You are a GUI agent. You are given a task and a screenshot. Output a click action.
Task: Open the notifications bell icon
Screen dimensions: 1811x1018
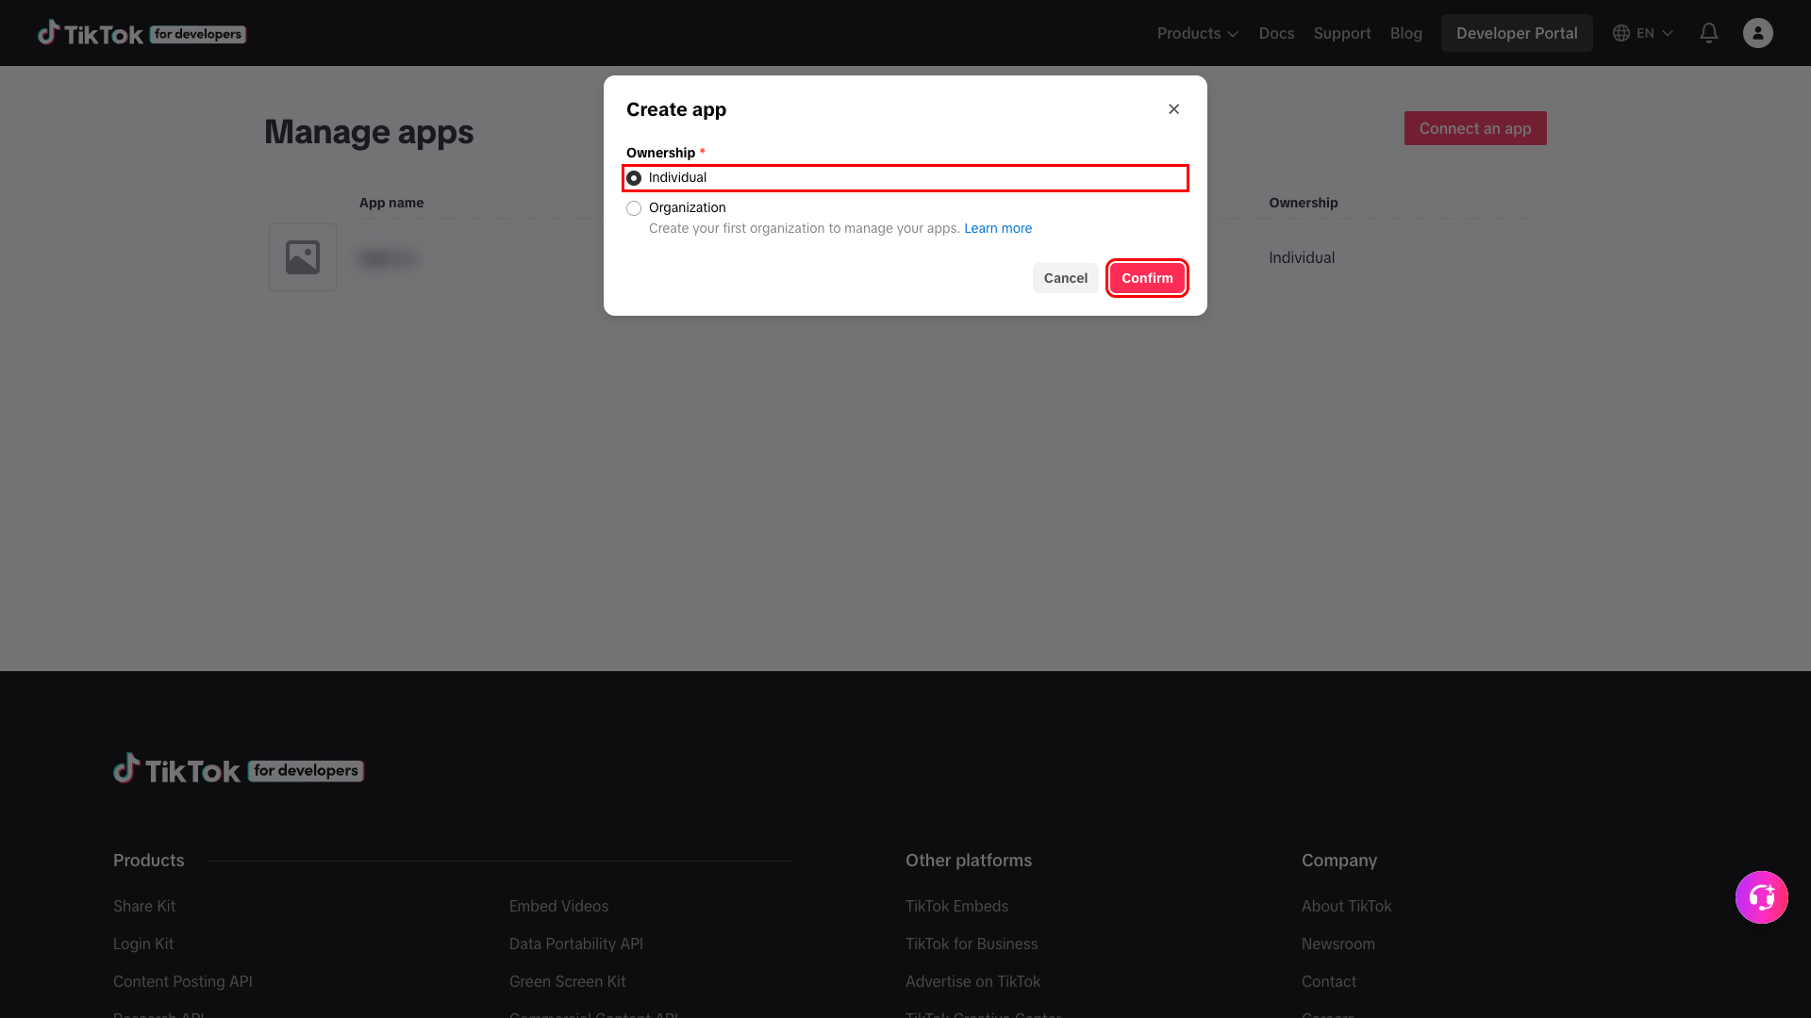(x=1709, y=33)
